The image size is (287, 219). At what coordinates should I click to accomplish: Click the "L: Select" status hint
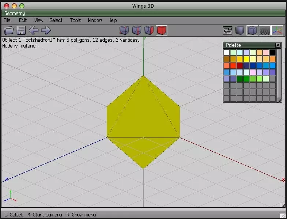tap(13, 215)
